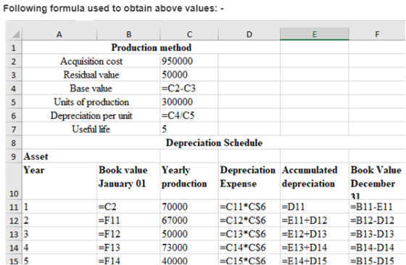
Task: Click cell containing 300000
Action: click(189, 102)
